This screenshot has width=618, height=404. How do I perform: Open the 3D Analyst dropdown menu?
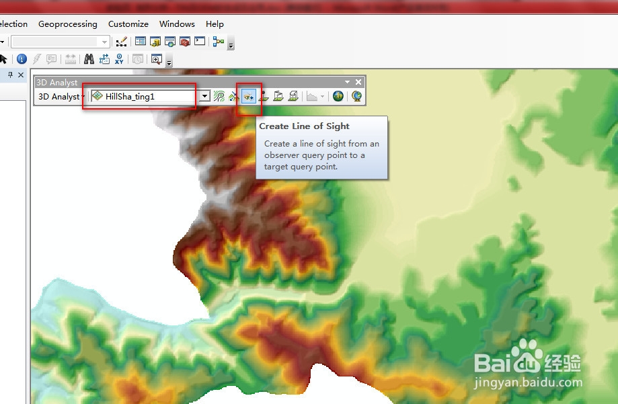point(61,97)
